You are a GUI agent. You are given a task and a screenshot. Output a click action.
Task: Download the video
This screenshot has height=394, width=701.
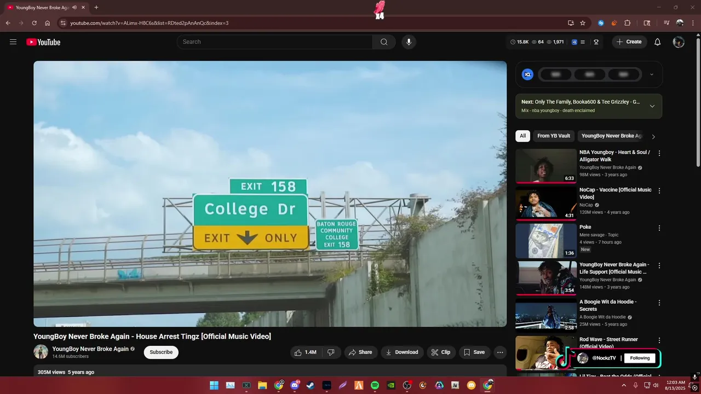pos(402,352)
